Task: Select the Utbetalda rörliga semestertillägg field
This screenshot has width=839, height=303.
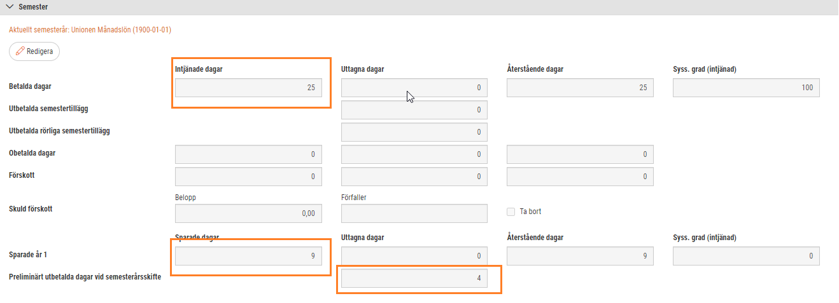Action: (414, 132)
